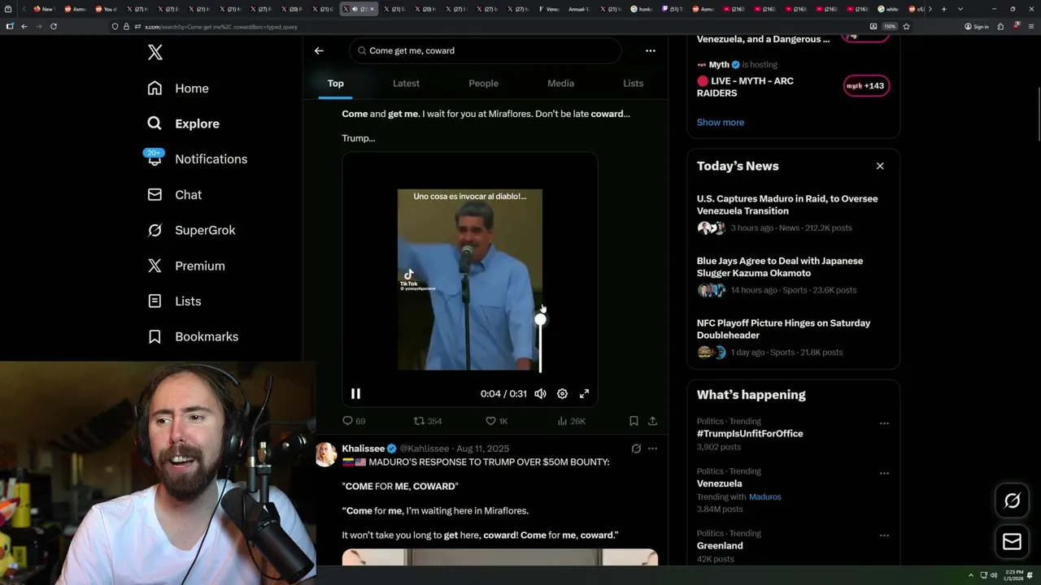This screenshot has width=1041, height=585.
Task: Bookmark the video post
Action: pyautogui.click(x=634, y=421)
